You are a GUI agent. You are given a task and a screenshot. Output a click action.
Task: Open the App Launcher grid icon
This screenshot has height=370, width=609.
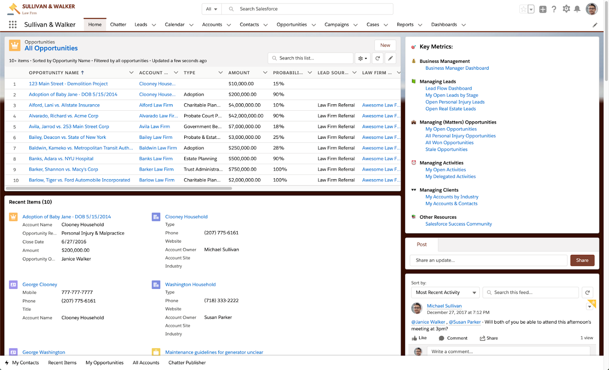coord(13,25)
